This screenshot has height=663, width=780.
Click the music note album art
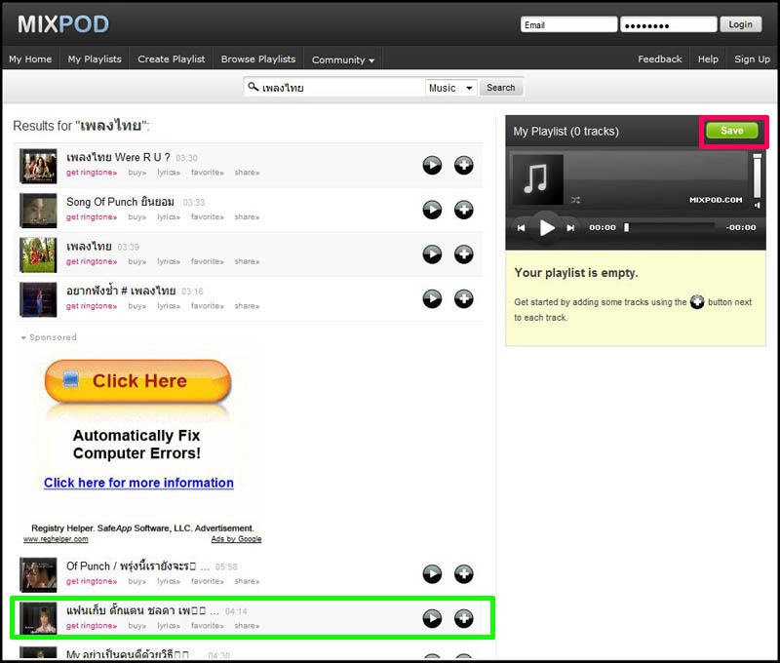pos(537,179)
